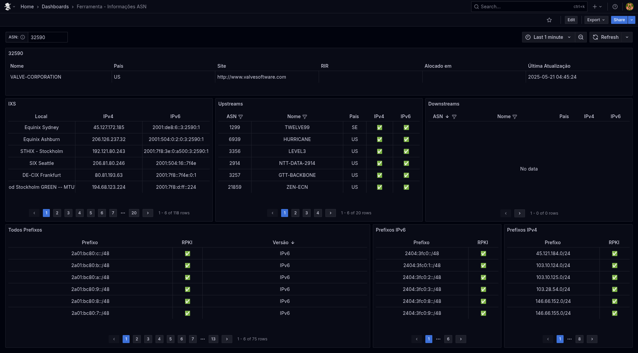Expand the Share options arrow
Image resolution: width=638 pixels, height=353 pixels.
[x=632, y=20]
